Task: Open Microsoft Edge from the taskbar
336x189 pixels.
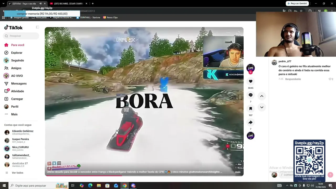Action: (x=90, y=186)
